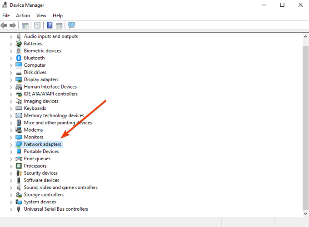Image resolution: width=309 pixels, height=227 pixels.
Task: Select the Imaging devices label
Action: point(41,101)
